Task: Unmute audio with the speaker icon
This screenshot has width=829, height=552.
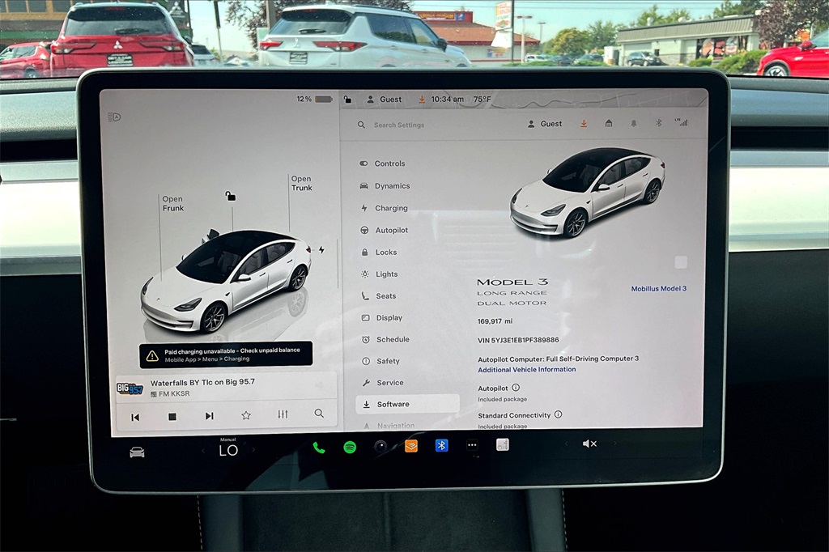Action: click(x=589, y=444)
